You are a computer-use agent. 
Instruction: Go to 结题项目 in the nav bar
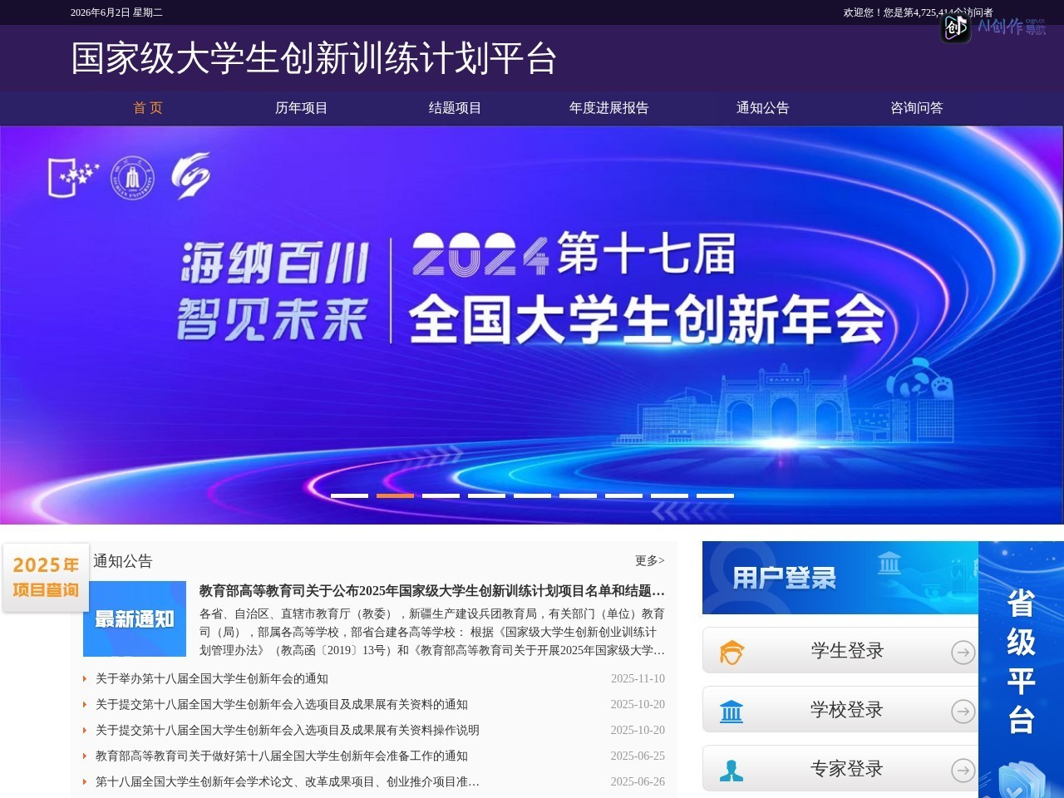(456, 107)
